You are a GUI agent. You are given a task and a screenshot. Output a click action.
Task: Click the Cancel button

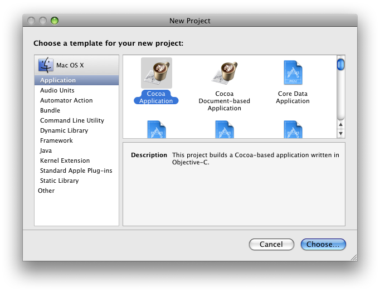[x=271, y=244]
